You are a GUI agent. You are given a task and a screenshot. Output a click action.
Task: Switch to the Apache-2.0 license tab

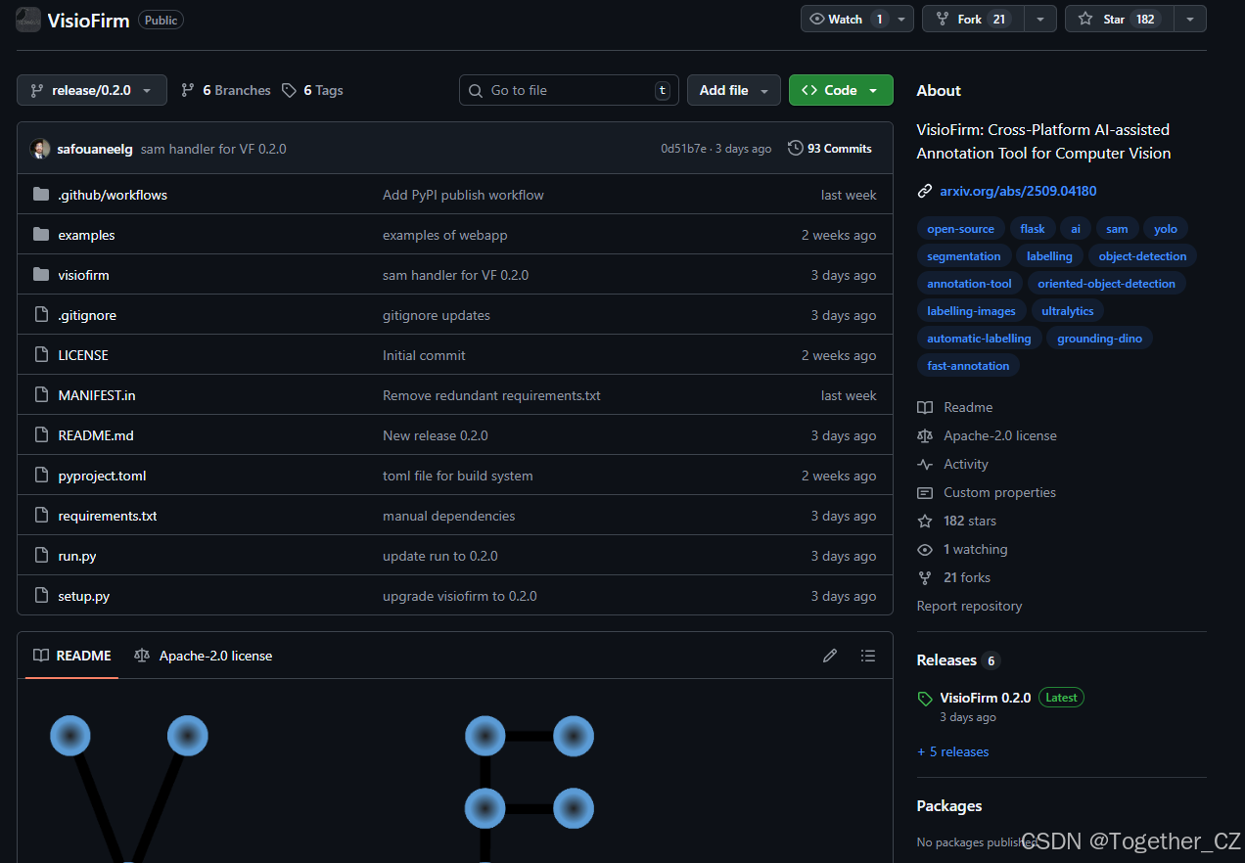click(x=203, y=656)
